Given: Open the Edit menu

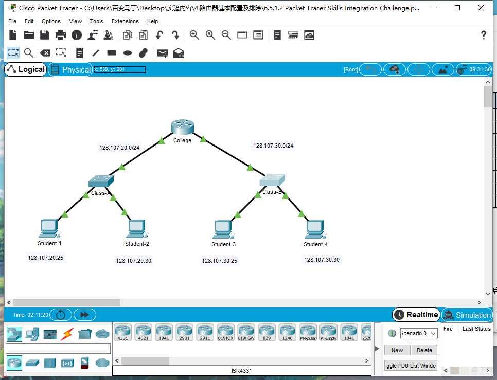Looking at the screenshot, I should [29, 21].
